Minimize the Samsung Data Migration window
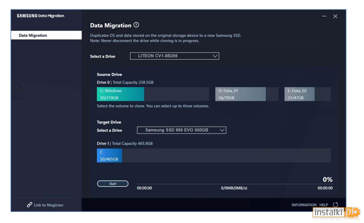364x223 pixels. coord(325,16)
